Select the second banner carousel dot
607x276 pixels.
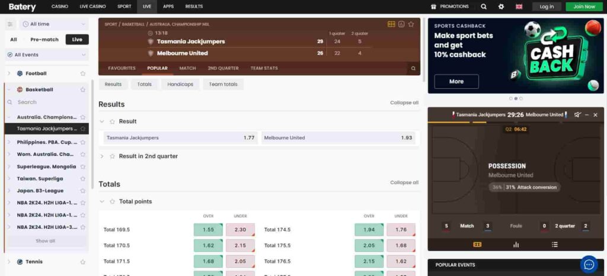pyautogui.click(x=516, y=98)
